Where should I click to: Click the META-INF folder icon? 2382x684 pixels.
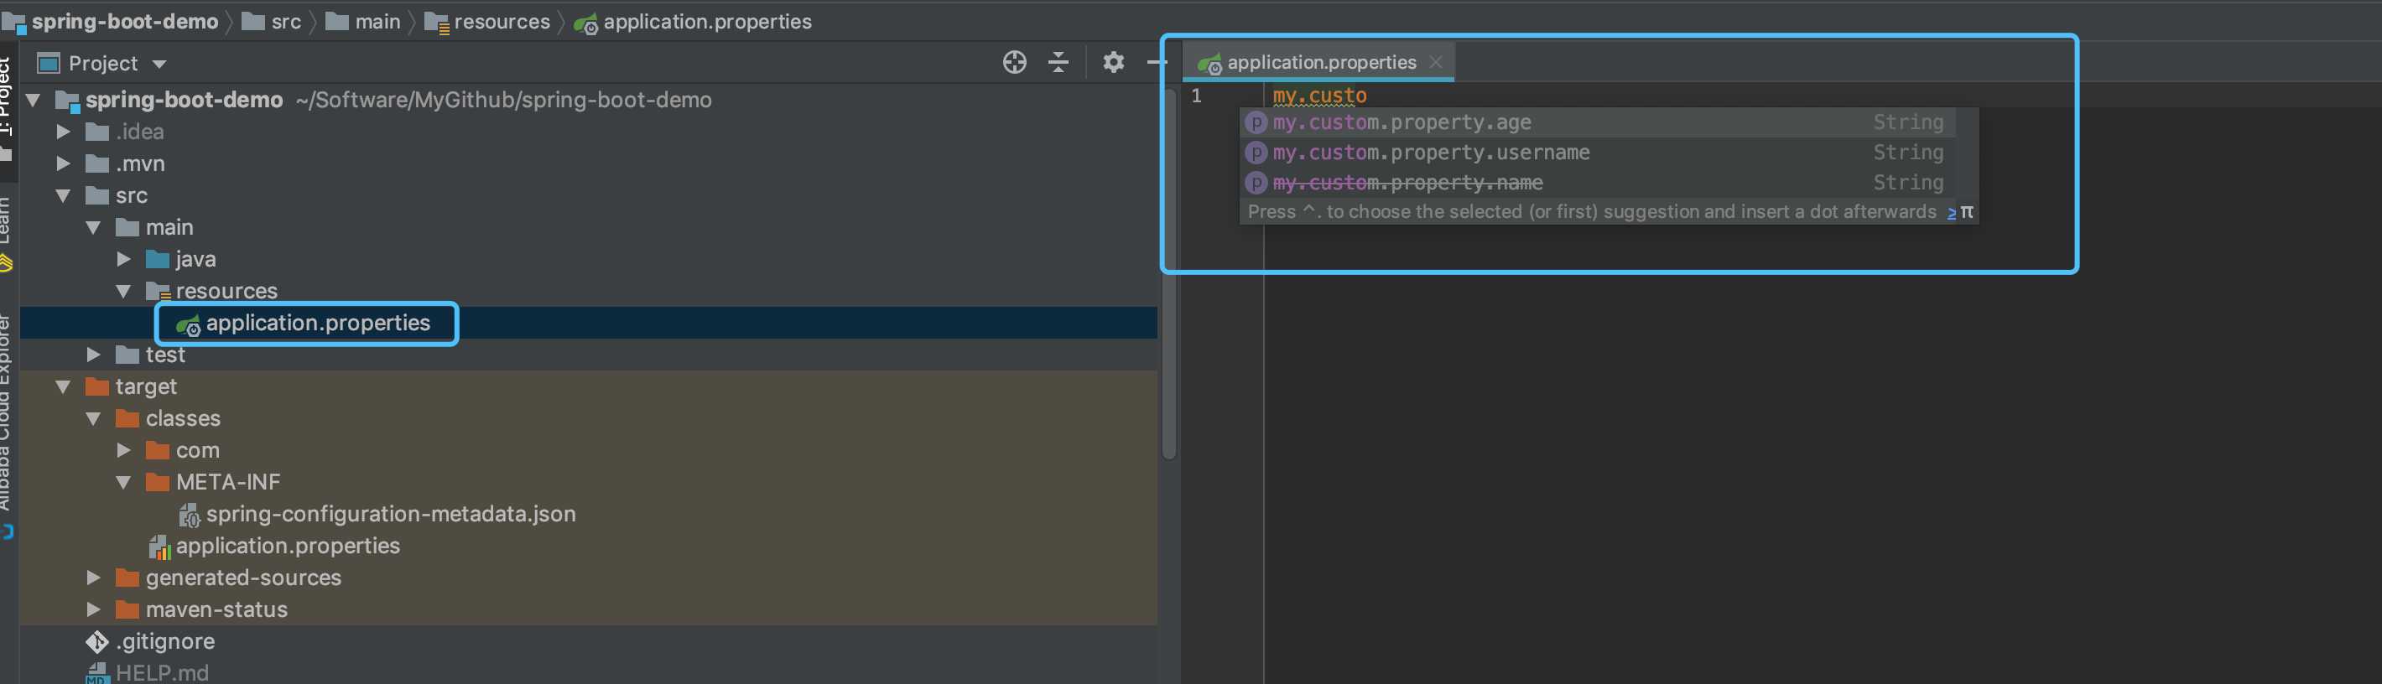coord(159,483)
